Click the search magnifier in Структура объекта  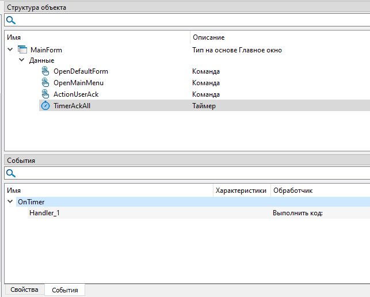pyautogui.click(x=10, y=20)
